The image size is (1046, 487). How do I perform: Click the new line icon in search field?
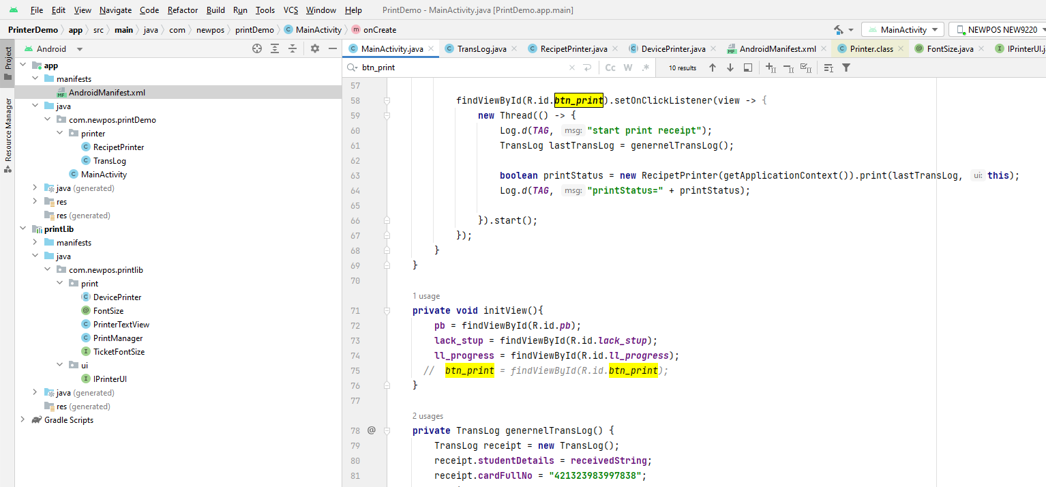587,68
